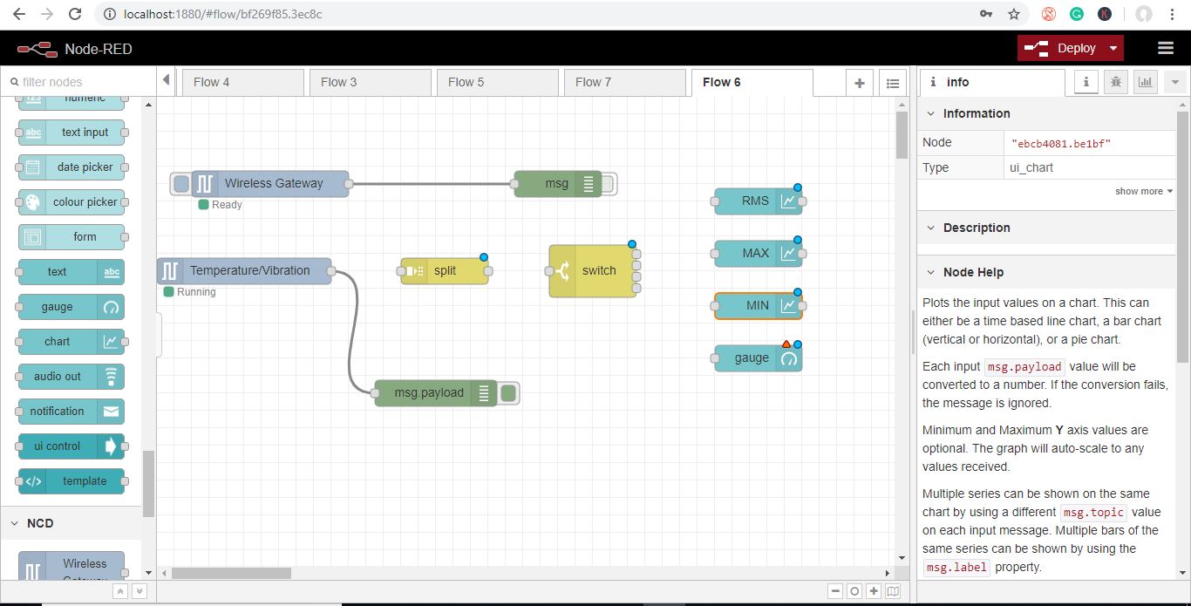Show the list of flows icon
The width and height of the screenshot is (1191, 606).
pyautogui.click(x=892, y=83)
